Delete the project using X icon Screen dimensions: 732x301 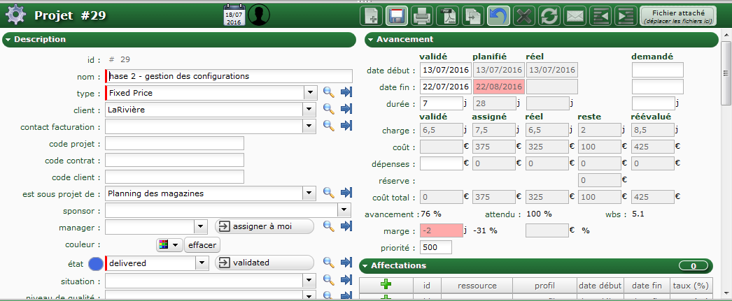point(523,15)
